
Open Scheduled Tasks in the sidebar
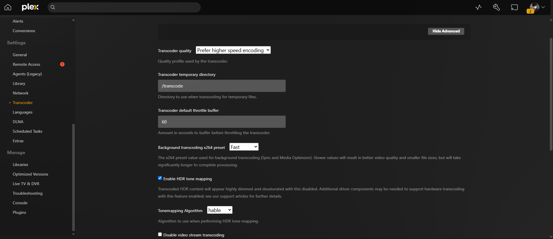click(x=28, y=131)
